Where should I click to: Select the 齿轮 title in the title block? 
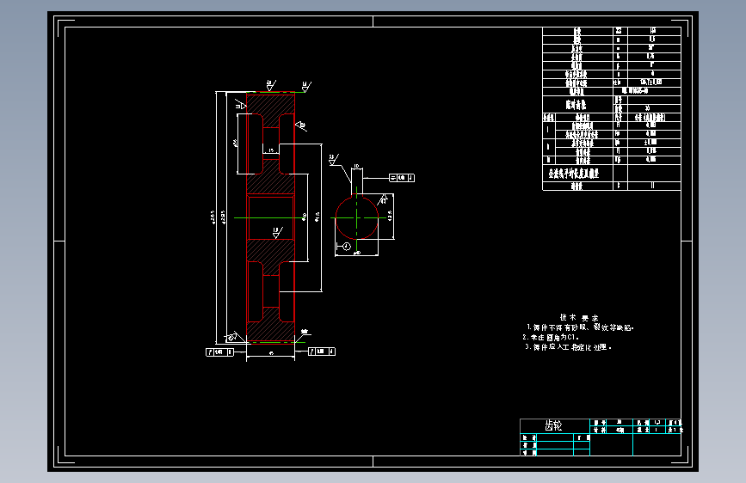click(x=553, y=425)
